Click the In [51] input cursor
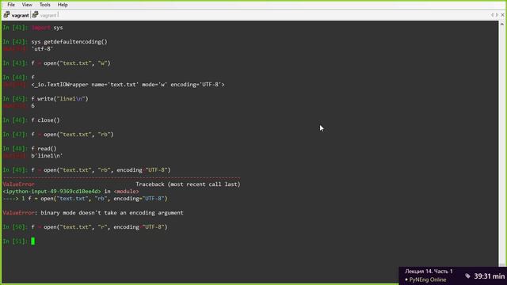This screenshot has width=507, height=285. pos(33,241)
